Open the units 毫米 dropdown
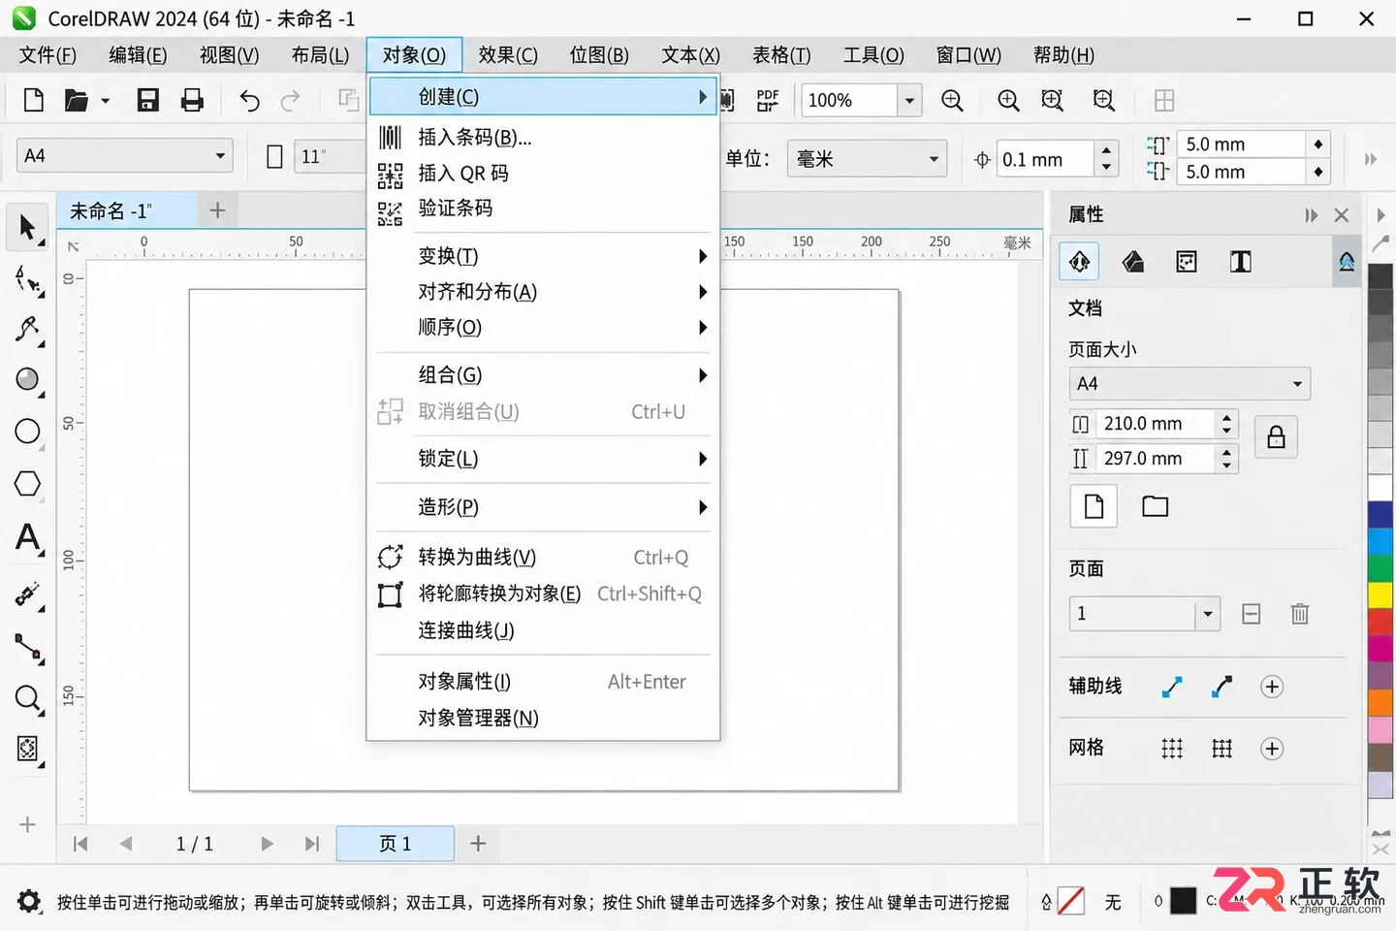This screenshot has height=931, width=1396. (x=867, y=159)
